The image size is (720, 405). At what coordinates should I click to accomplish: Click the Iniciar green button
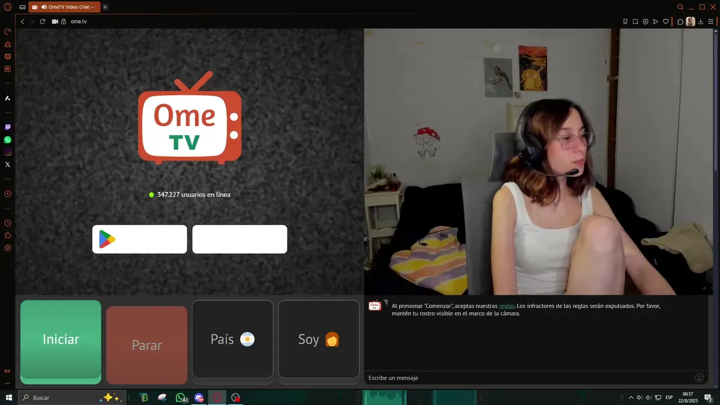click(x=61, y=341)
